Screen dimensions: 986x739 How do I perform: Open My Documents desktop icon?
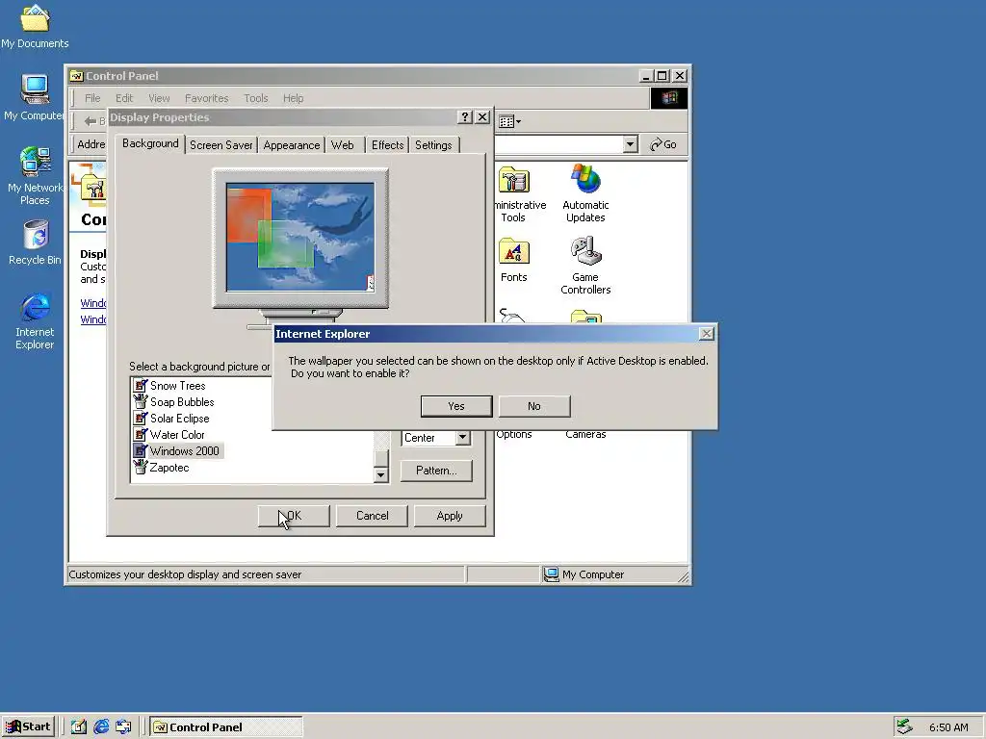click(x=35, y=26)
